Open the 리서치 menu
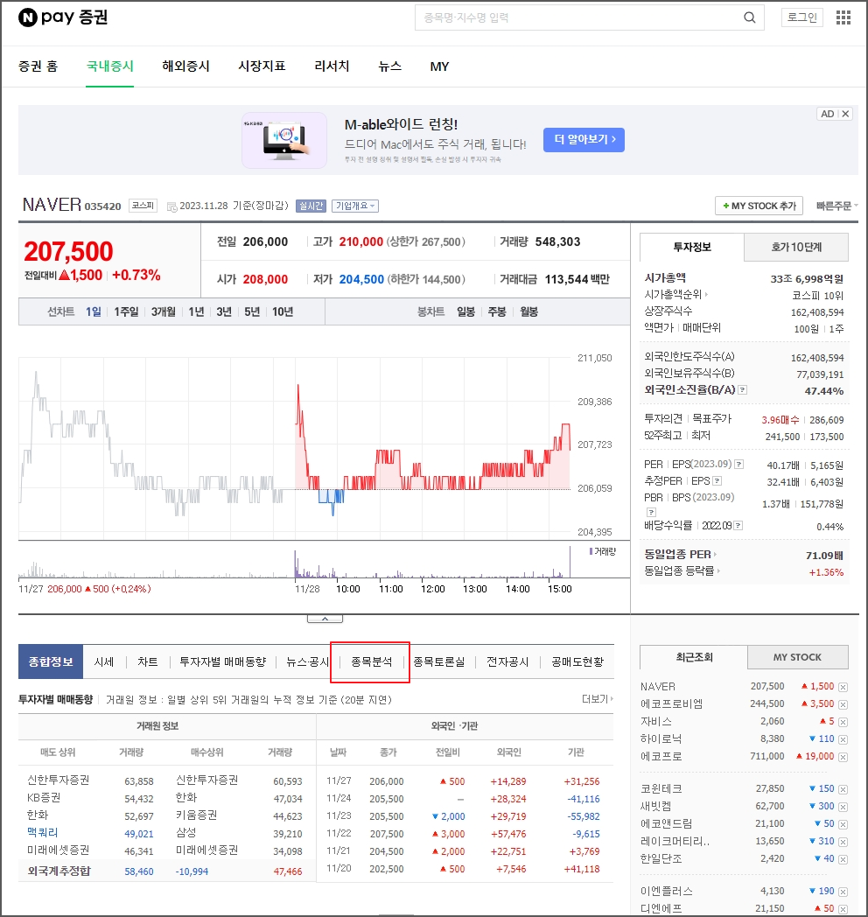This screenshot has height=917, width=868. pos(332,66)
